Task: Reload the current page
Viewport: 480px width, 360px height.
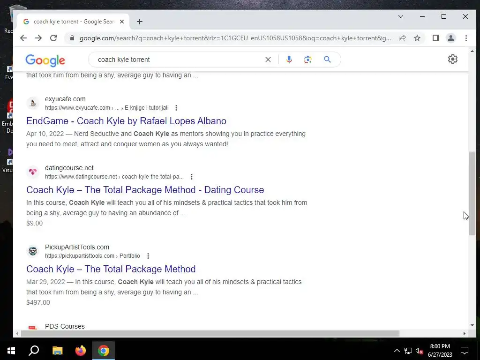Action: [53, 38]
